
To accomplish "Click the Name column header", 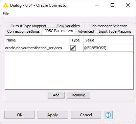I will coord(37,40).
